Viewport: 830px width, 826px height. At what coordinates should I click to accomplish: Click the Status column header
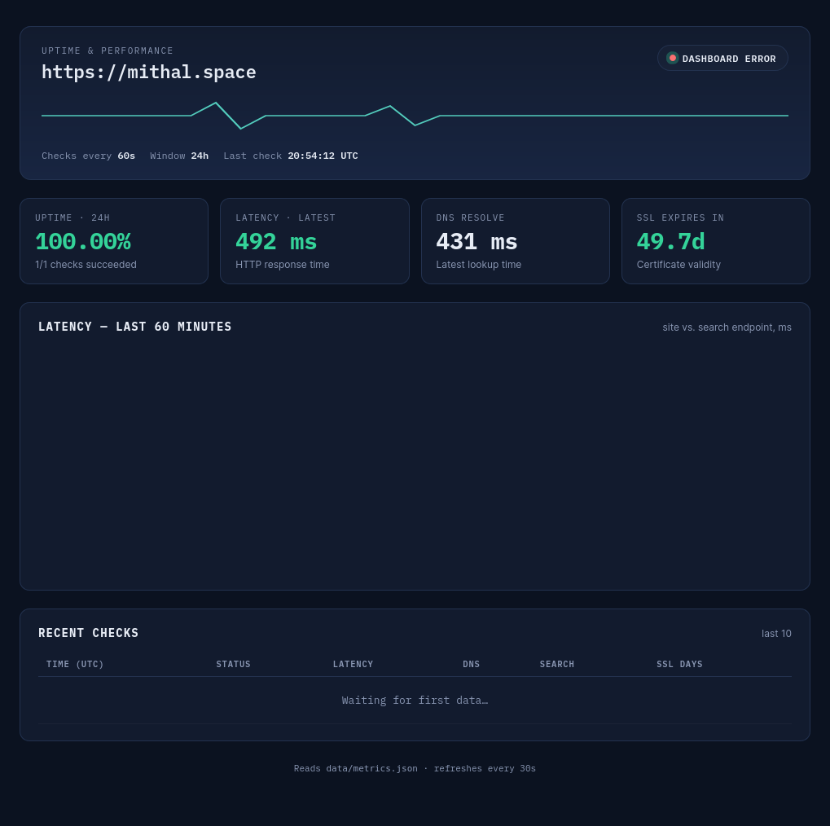pos(233,664)
